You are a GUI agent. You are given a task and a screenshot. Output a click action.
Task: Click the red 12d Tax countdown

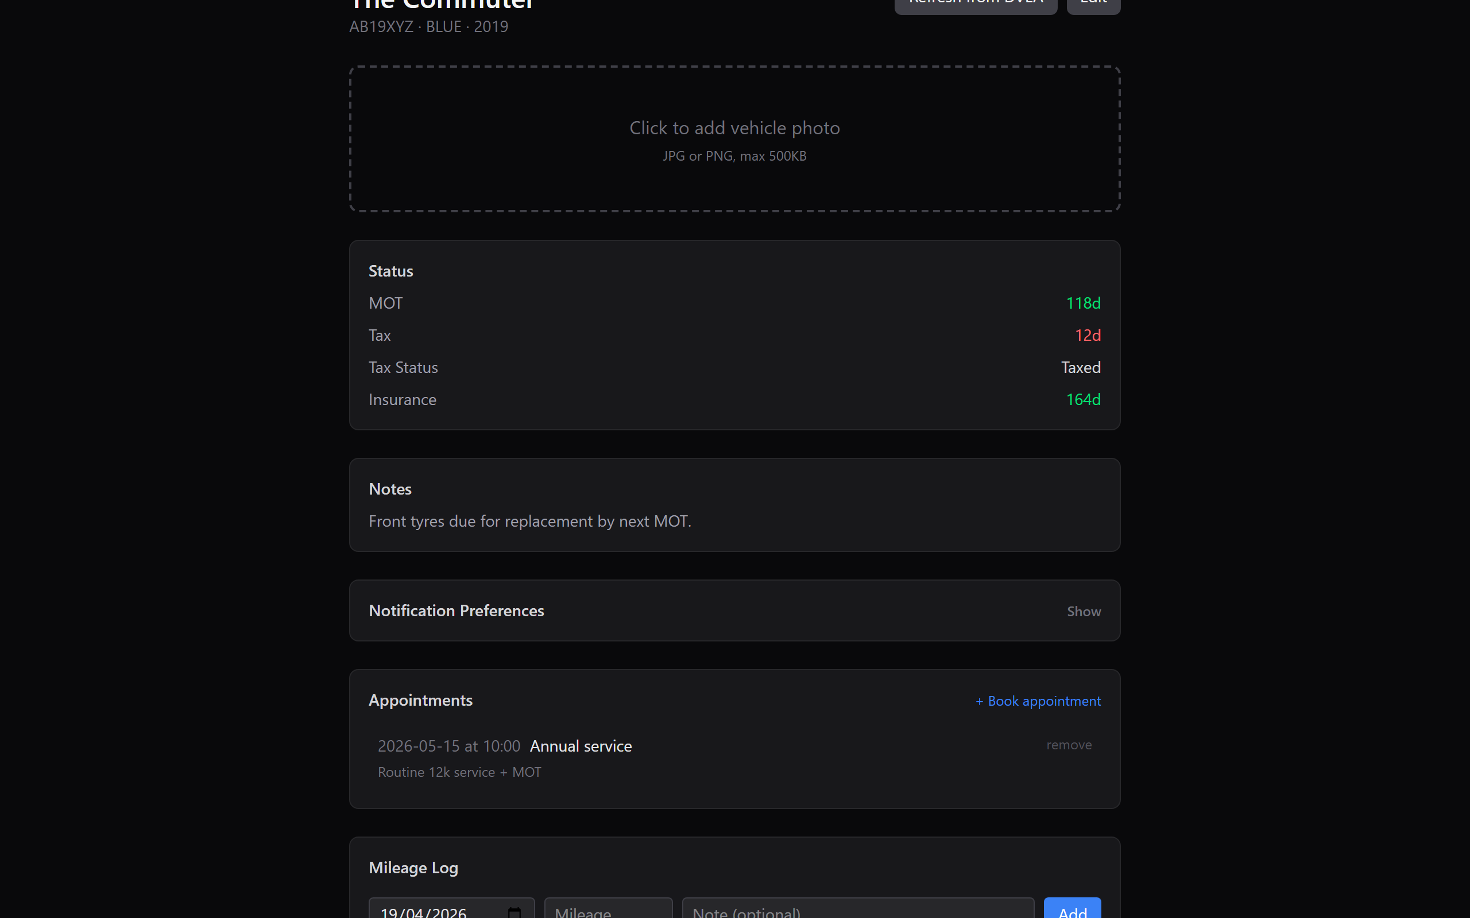[1086, 334]
